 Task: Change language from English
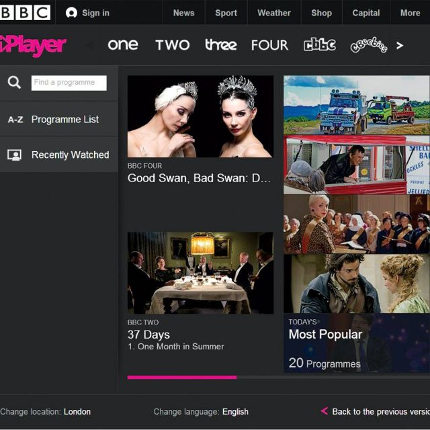tap(235, 412)
